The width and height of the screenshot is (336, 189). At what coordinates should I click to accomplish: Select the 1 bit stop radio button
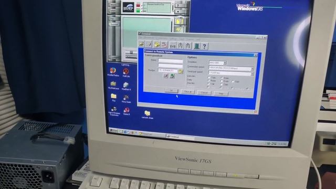tap(209, 84)
